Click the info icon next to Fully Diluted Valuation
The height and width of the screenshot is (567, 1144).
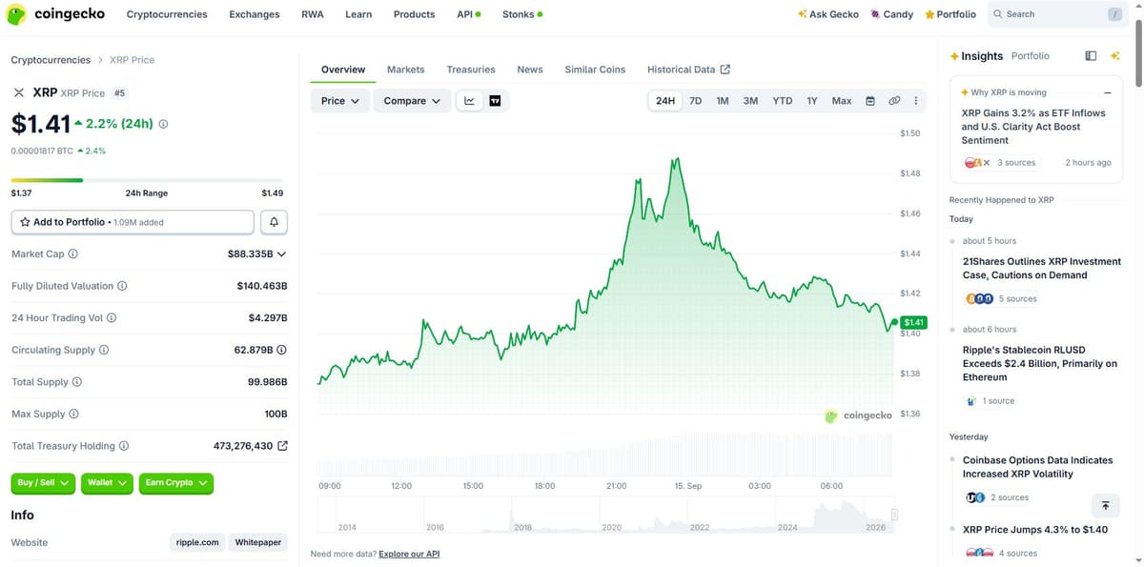(122, 286)
